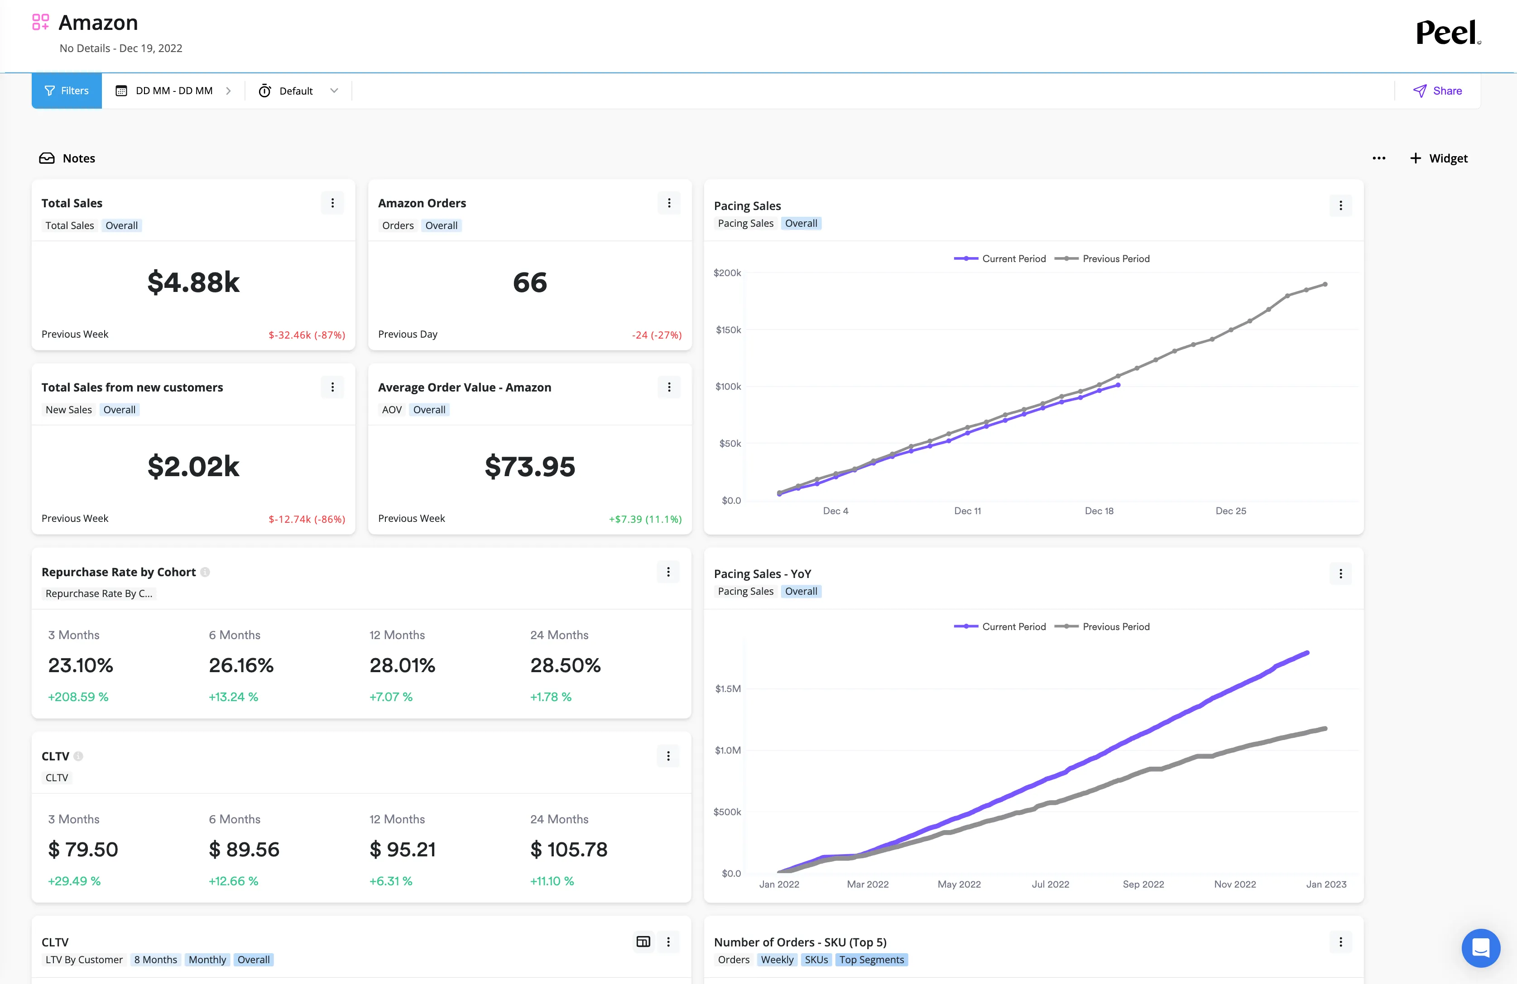Click the Amazon dashboard title

98,22
